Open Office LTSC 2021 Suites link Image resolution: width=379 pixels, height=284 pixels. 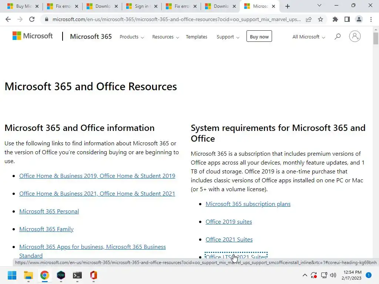click(236, 256)
